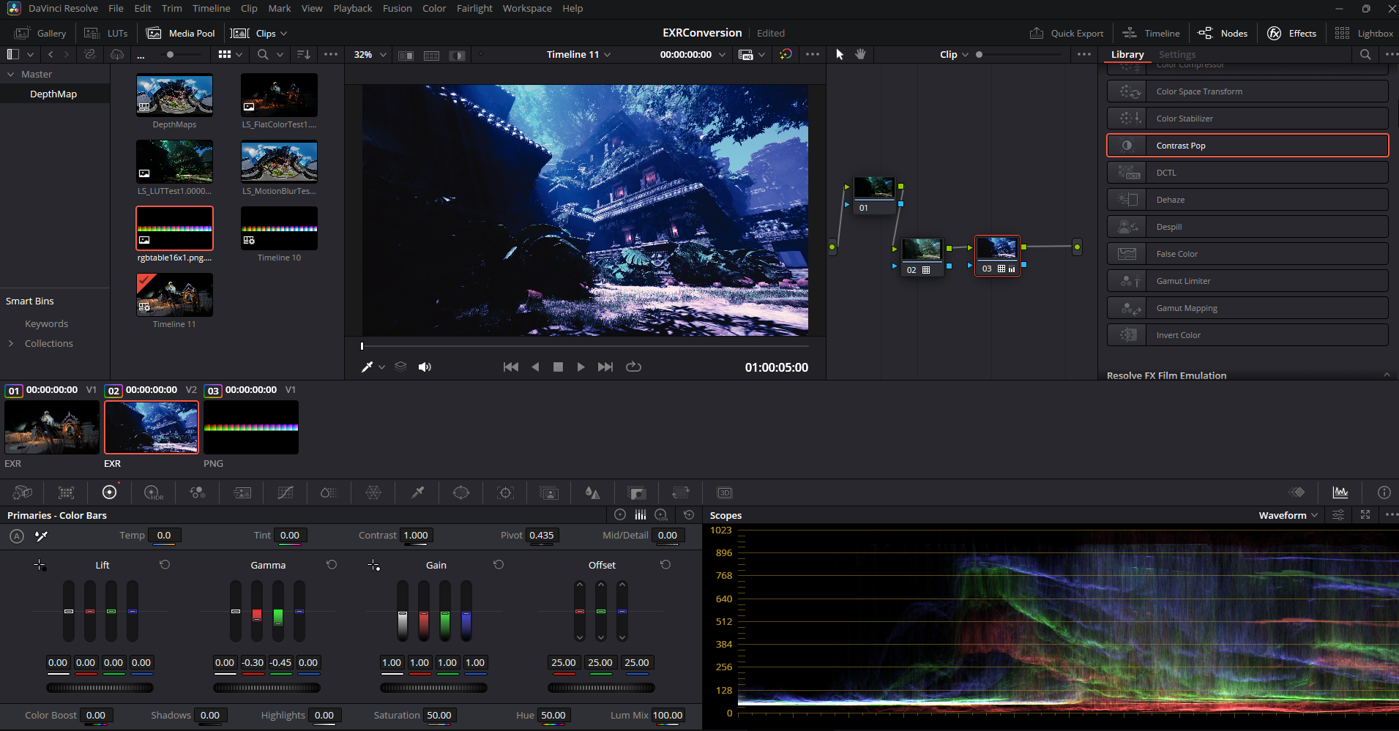The height and width of the screenshot is (731, 1399).
Task: Toggle the Lightbox view
Action: click(x=1364, y=33)
